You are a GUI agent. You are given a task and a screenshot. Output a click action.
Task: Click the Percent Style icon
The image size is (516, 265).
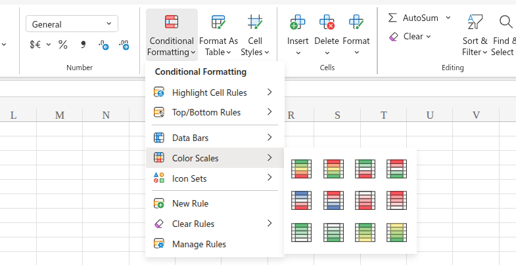tap(63, 45)
